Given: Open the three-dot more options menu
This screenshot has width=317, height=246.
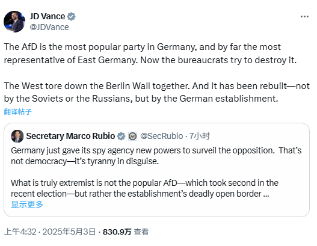Looking at the screenshot, I should tap(304, 17).
